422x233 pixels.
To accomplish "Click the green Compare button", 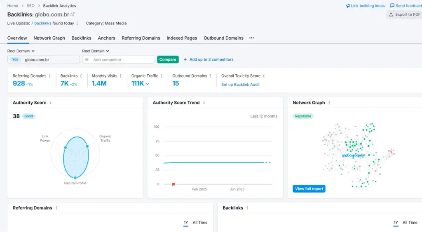I will (x=168, y=59).
